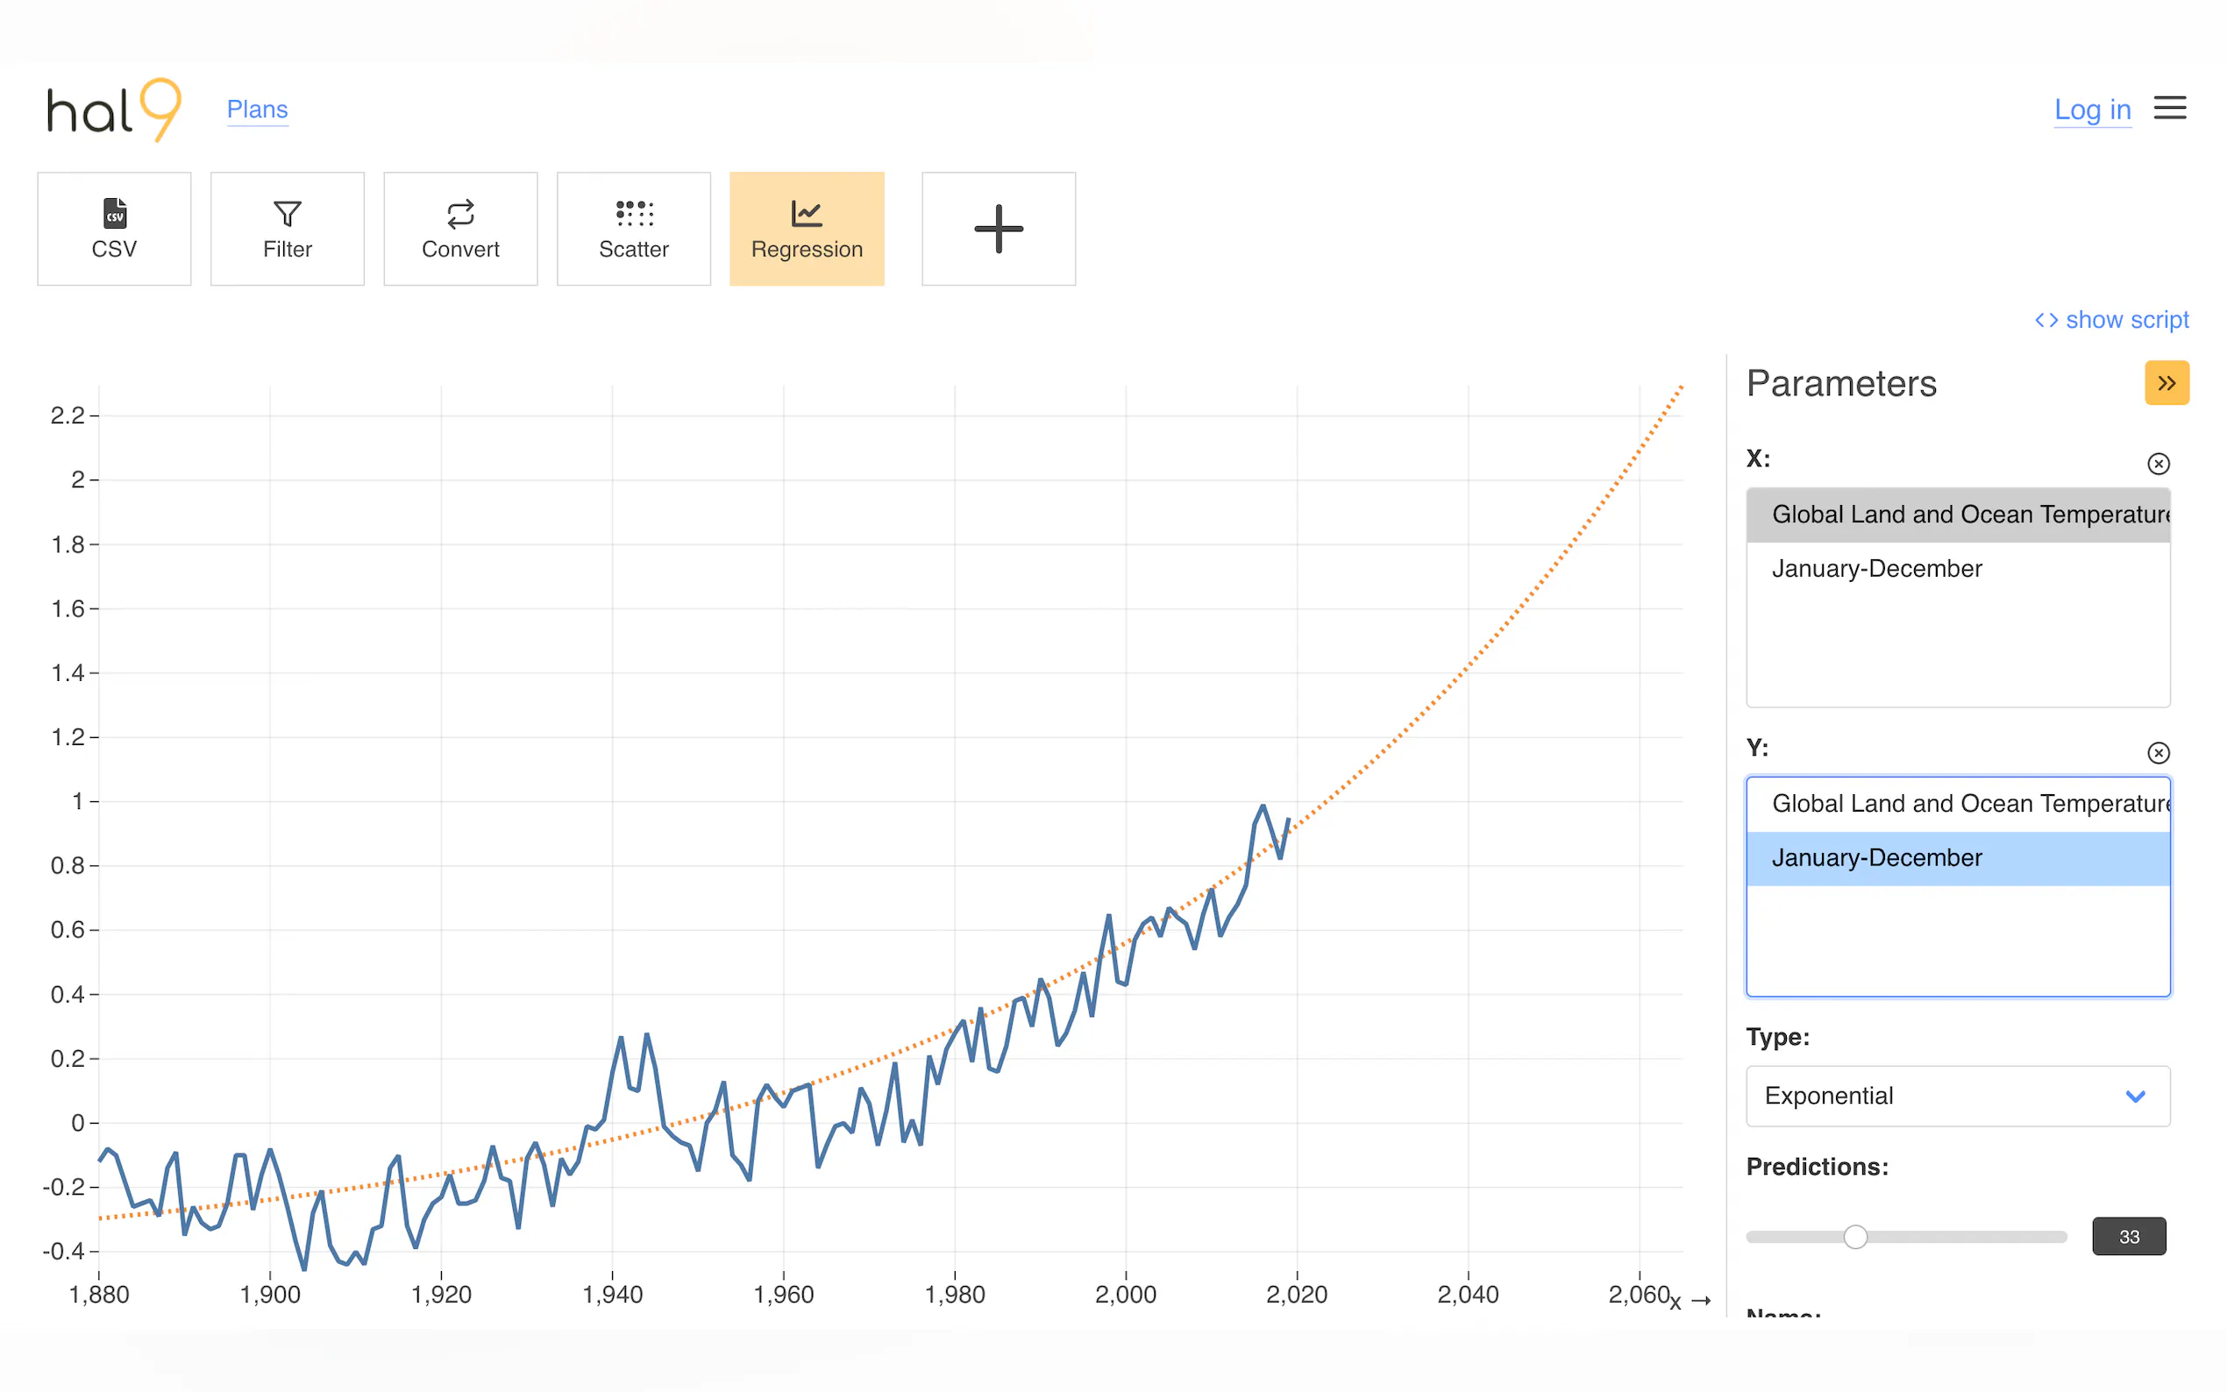Collapse the Parameters panel

pos(2167,383)
